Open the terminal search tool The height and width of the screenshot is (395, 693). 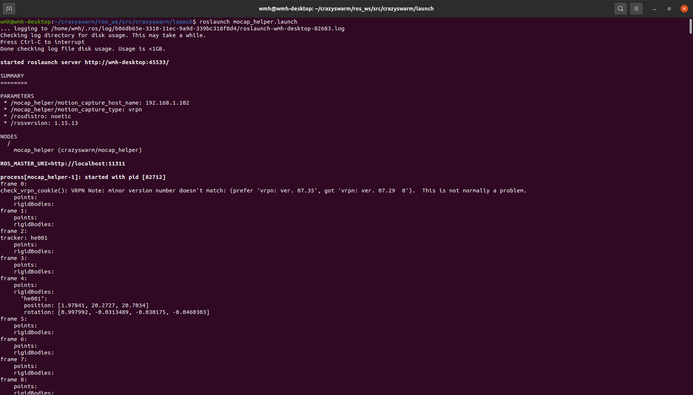tap(621, 9)
